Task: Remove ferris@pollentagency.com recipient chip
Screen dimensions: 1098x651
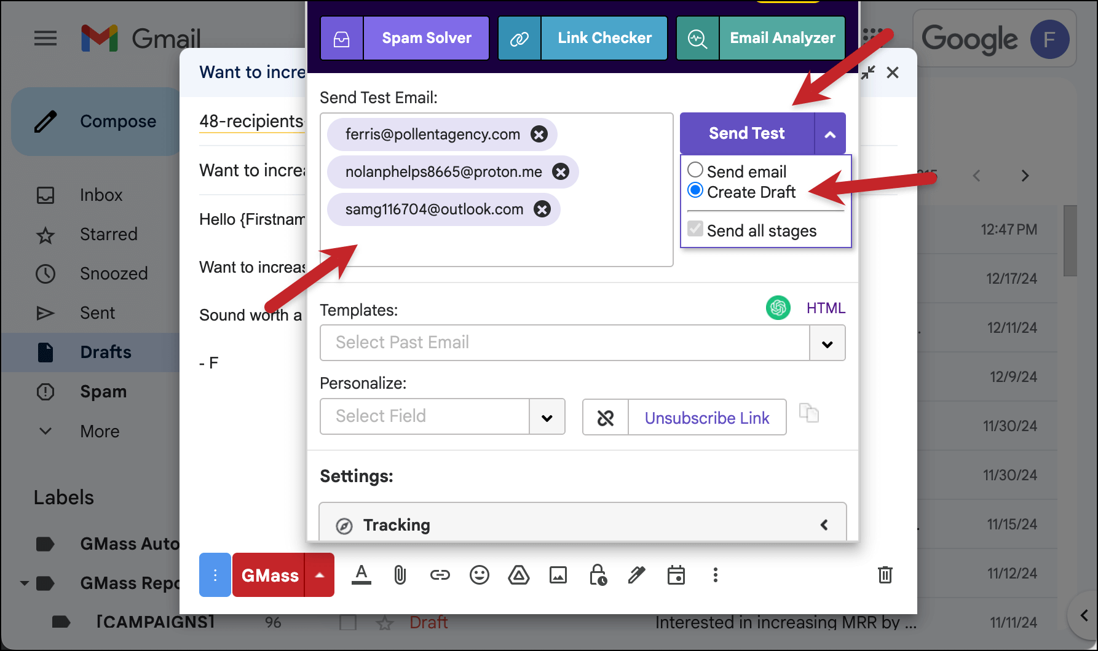Action: 539,134
